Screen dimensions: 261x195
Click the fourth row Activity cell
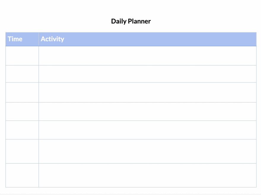(147, 111)
